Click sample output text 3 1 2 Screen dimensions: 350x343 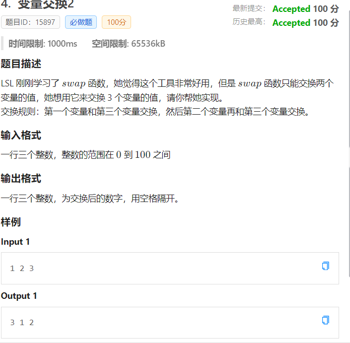point(22,323)
